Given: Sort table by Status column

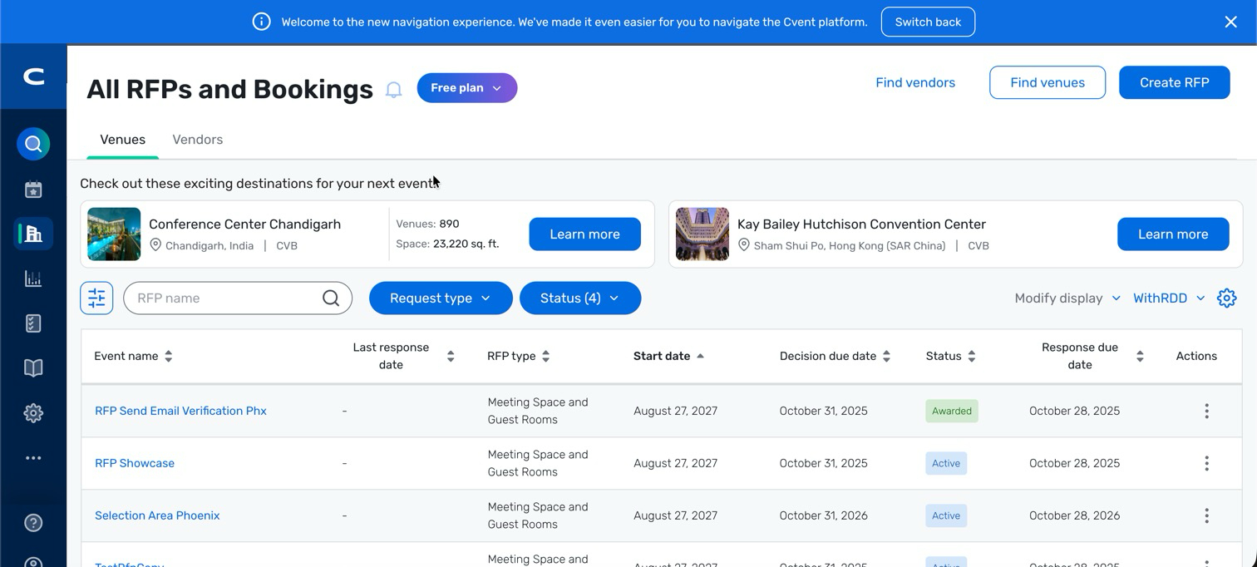Looking at the screenshot, I should (x=950, y=356).
